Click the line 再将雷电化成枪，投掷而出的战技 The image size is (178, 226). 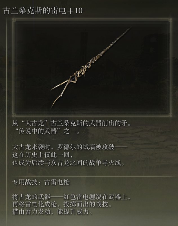click(x=62, y=204)
